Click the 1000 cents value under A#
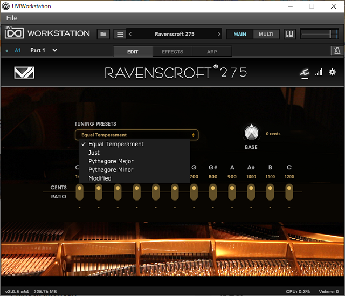The image size is (345, 296). click(251, 177)
